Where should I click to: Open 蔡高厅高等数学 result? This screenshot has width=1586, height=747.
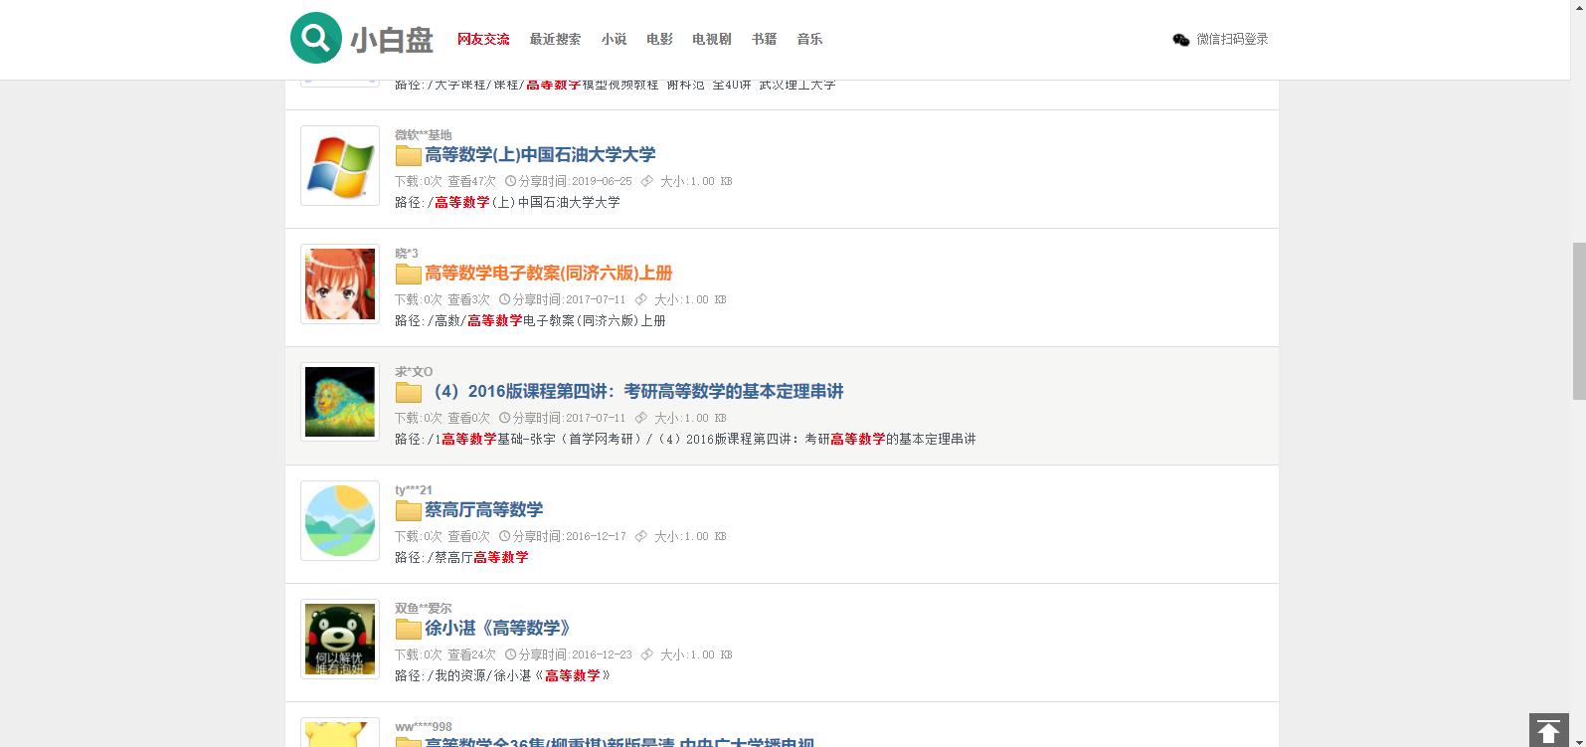(x=484, y=510)
